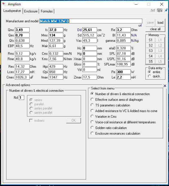Viewport: 169px width, 186px height.
Task: Select quick data entry mode
Action: pyautogui.click(x=154, y=76)
